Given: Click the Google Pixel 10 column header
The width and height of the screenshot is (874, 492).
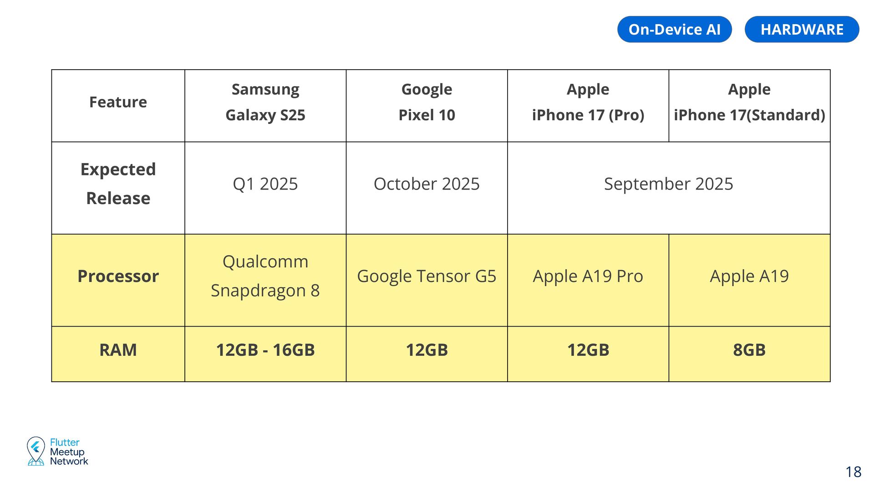Looking at the screenshot, I should coord(427,102).
